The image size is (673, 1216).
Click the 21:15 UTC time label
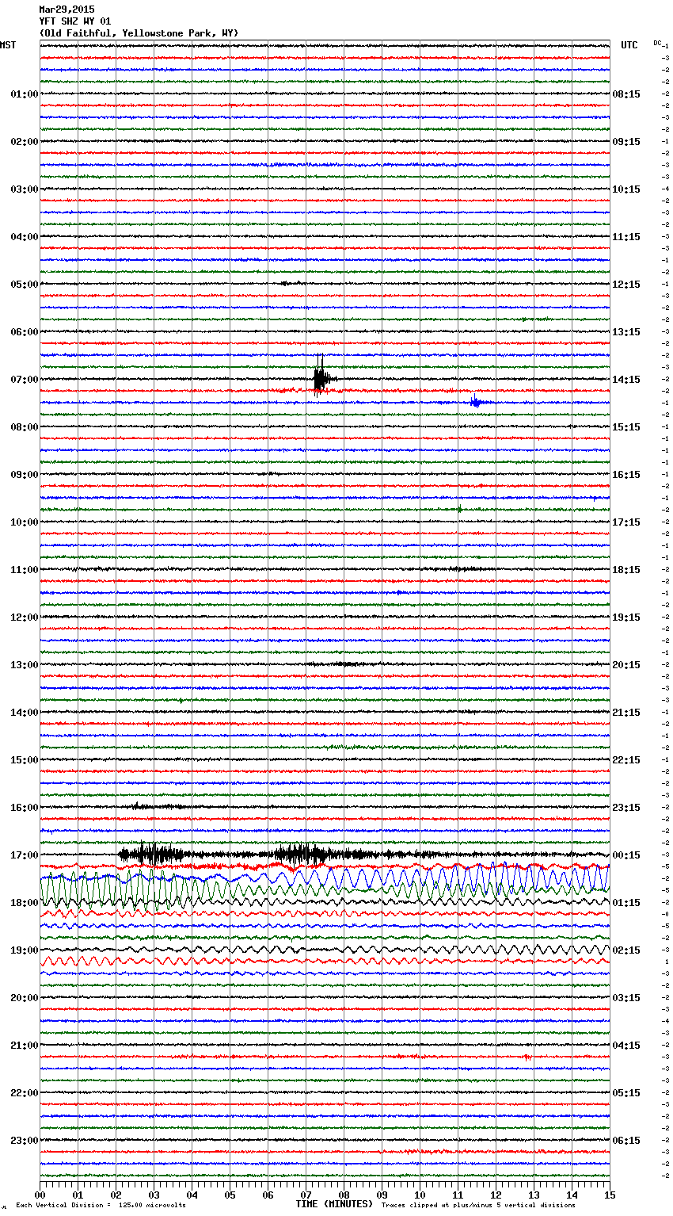click(626, 713)
